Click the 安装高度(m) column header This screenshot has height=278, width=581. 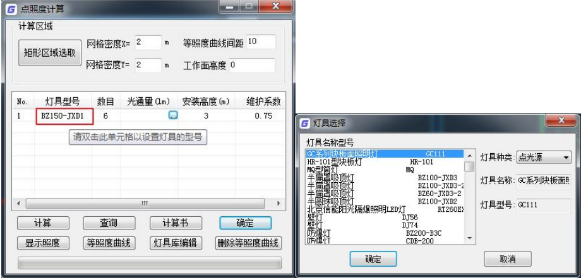pyautogui.click(x=206, y=101)
